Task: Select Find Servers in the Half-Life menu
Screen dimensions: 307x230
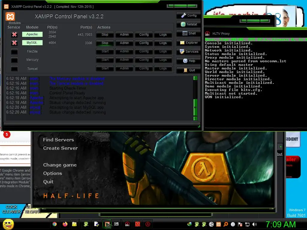Action: [58, 140]
